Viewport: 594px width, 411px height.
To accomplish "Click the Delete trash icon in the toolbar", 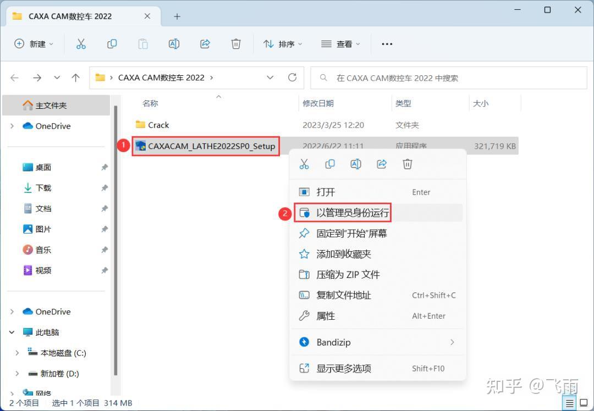I will click(x=235, y=43).
